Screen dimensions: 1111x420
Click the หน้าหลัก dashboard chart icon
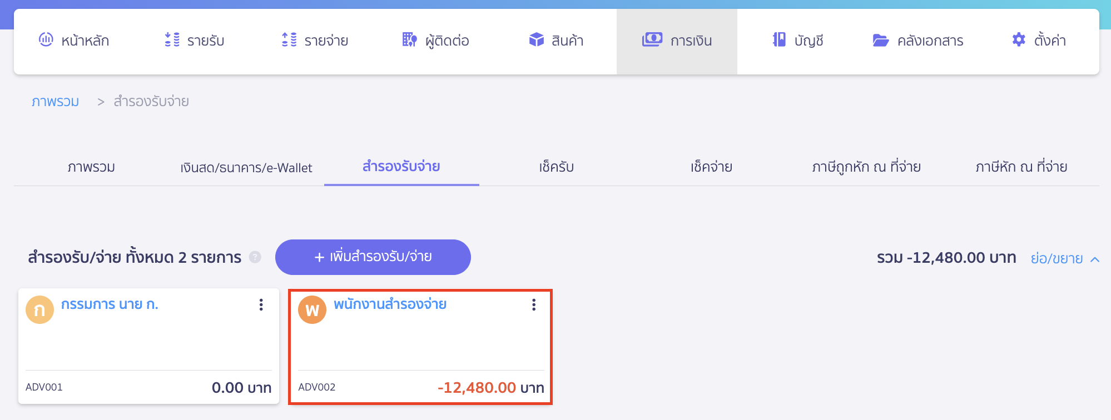46,39
